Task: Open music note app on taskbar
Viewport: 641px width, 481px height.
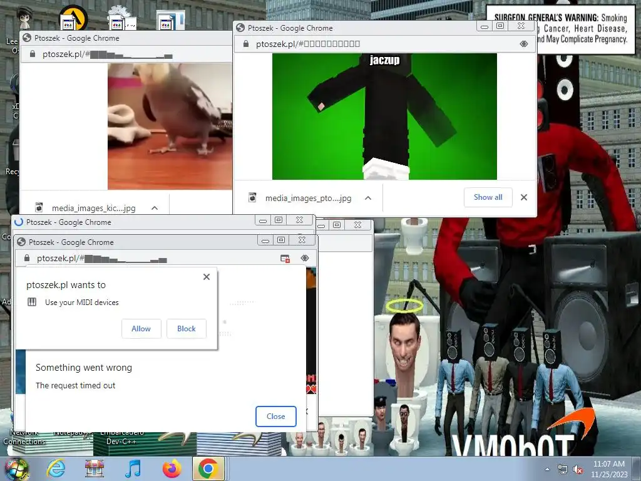Action: pos(133,468)
